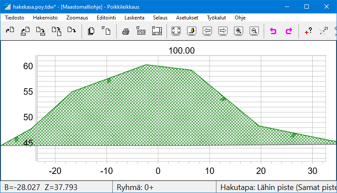Image resolution: width=337 pixels, height=193 pixels.
Task: Open the Laskenta menu
Action: coord(134,18)
